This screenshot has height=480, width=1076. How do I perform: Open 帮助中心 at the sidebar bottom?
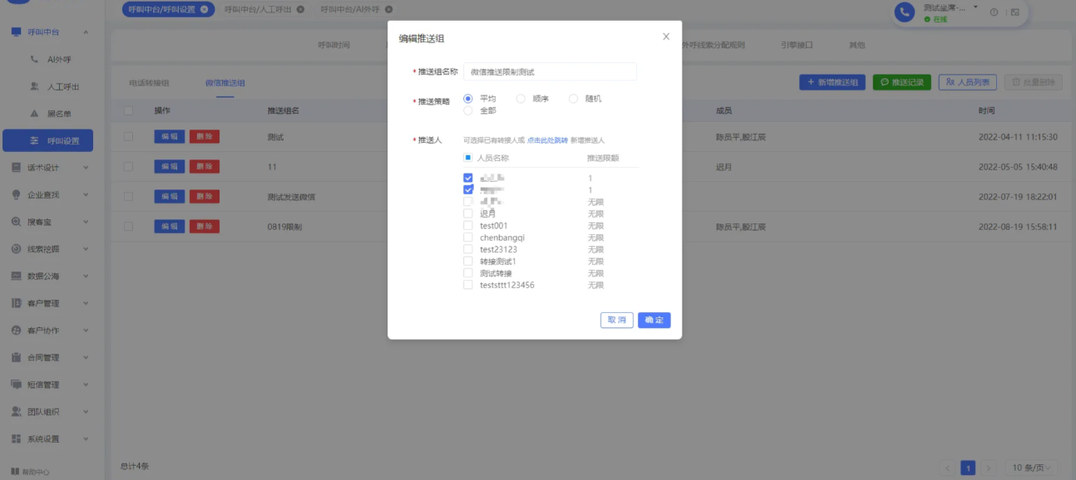click(x=30, y=472)
